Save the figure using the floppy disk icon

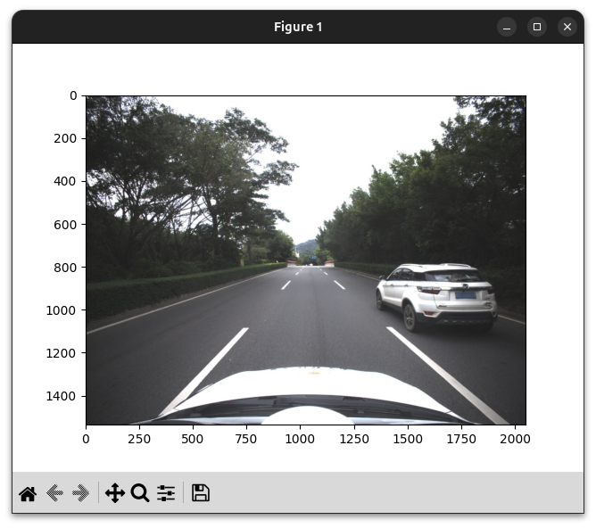point(201,493)
